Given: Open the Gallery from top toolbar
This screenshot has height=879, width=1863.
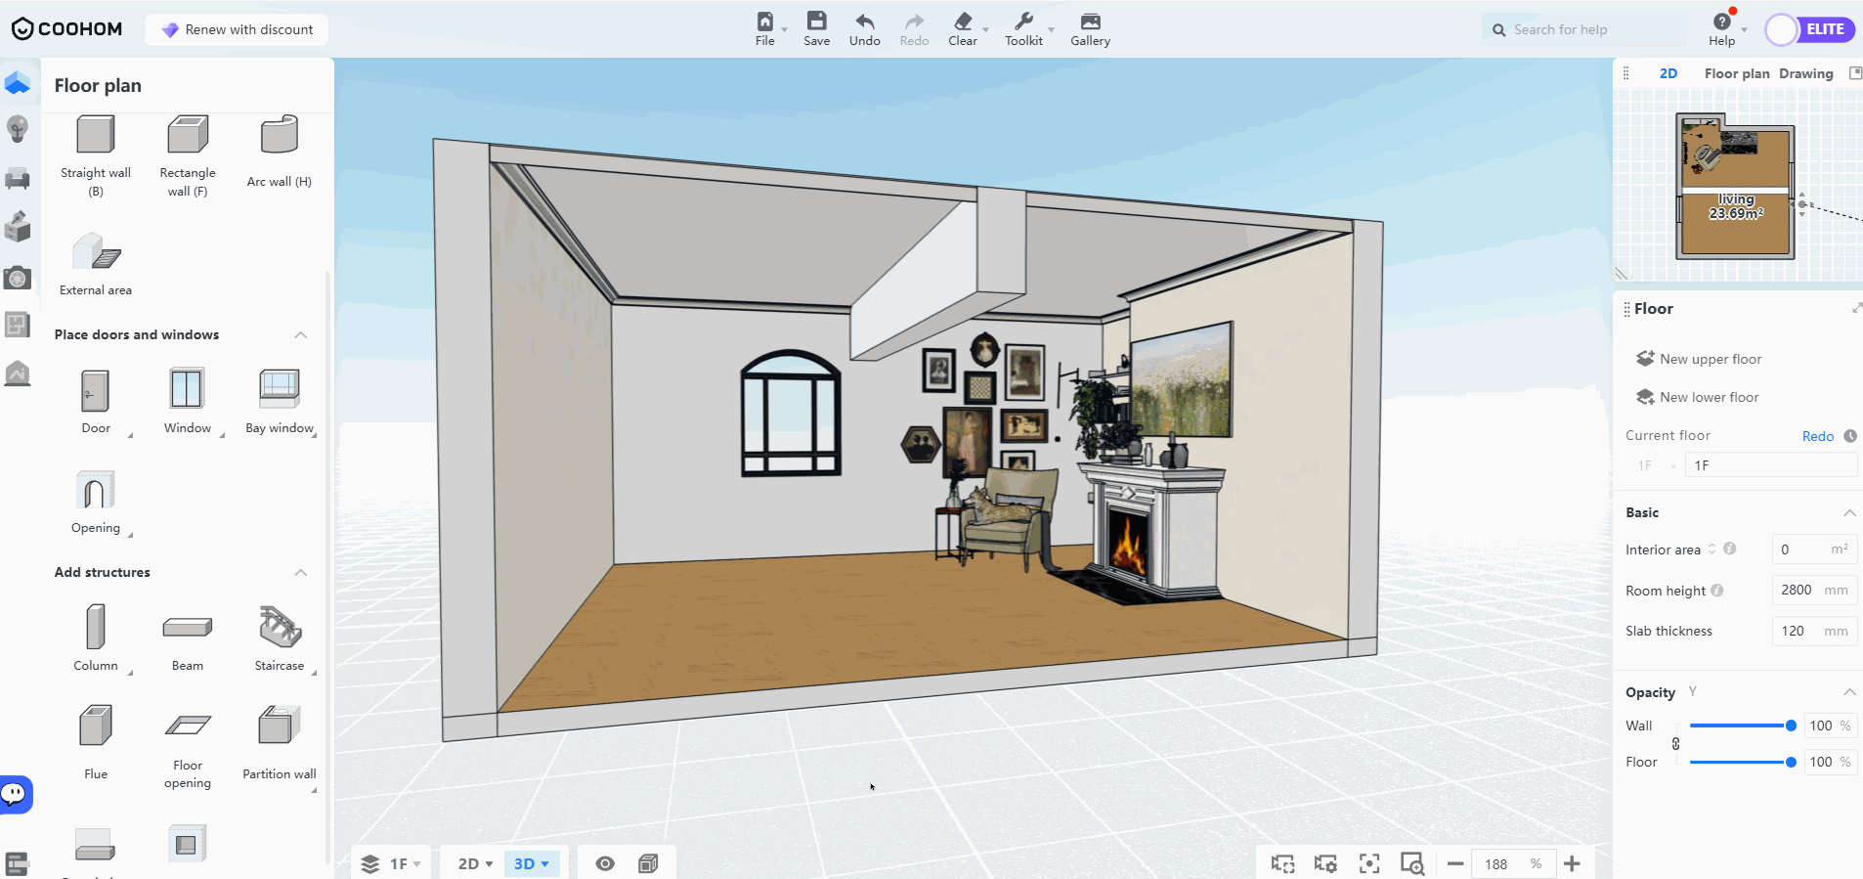Looking at the screenshot, I should point(1090,28).
